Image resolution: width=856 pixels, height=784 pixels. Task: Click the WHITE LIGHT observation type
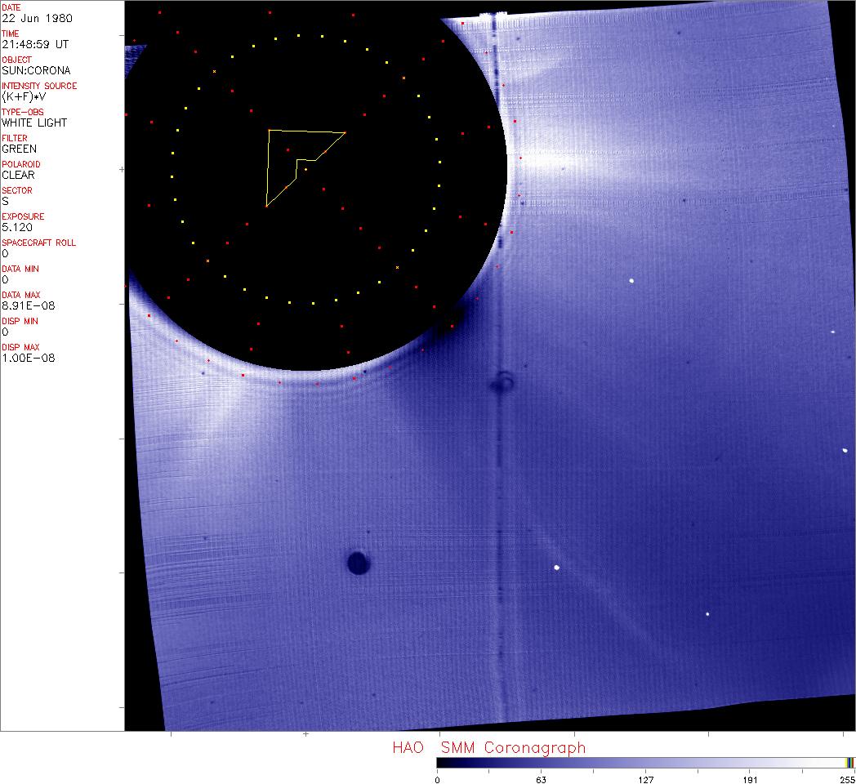click(34, 122)
